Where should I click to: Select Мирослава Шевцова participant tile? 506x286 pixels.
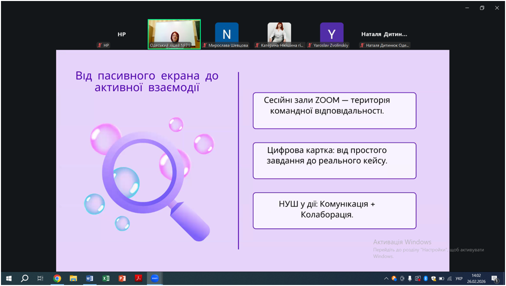227,34
